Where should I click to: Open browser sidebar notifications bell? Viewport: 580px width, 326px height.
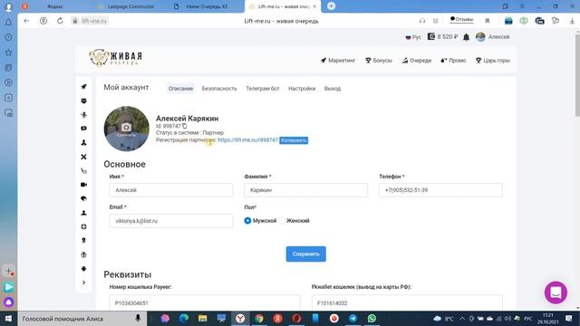click(8, 22)
